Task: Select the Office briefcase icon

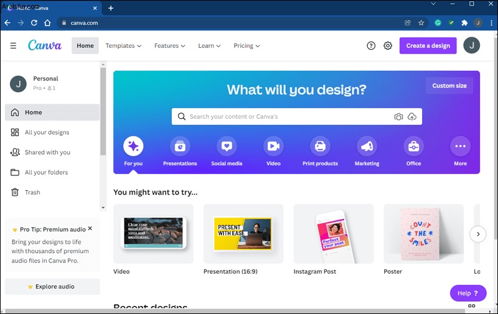Action: (413, 146)
